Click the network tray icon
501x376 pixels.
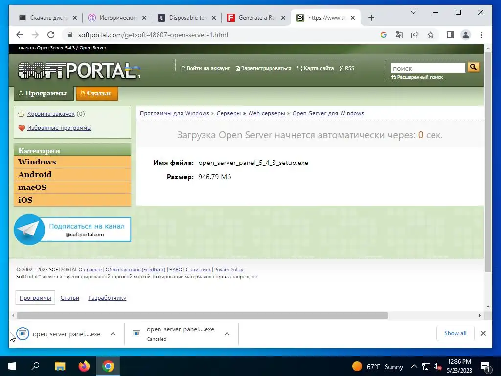pos(426,366)
